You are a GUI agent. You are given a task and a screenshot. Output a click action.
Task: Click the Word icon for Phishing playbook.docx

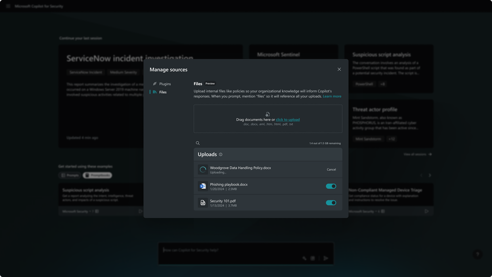click(x=203, y=186)
